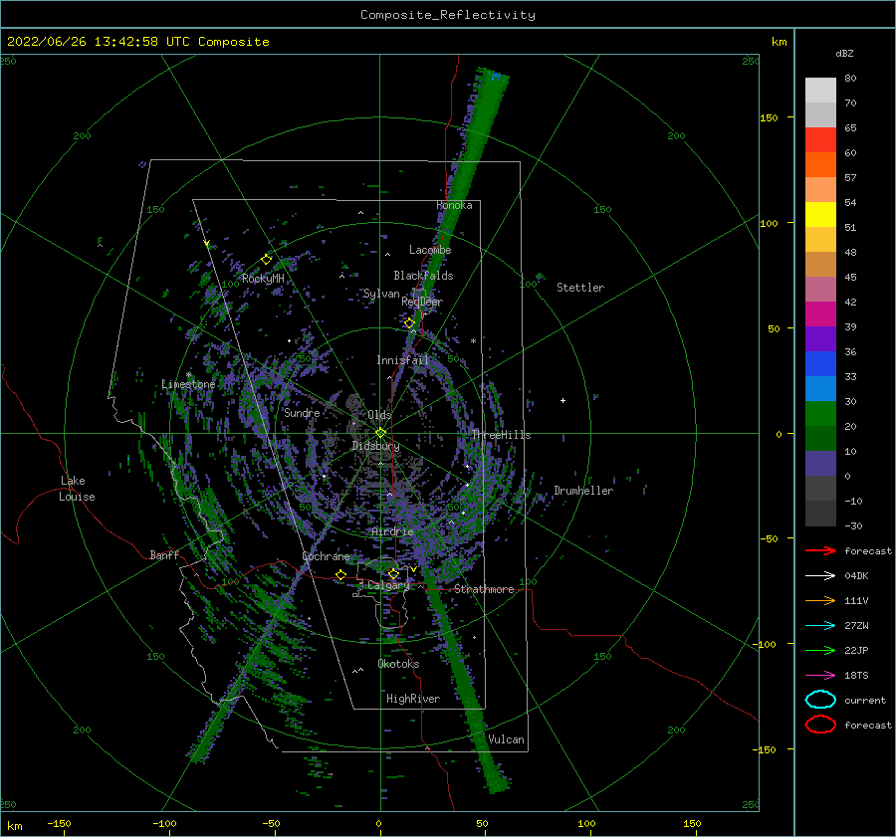Click the km unit label at top right

tap(779, 42)
